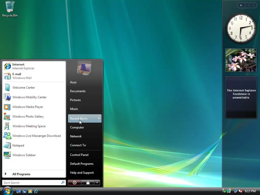Open Recycle Bin on the desktop

(x=10, y=9)
